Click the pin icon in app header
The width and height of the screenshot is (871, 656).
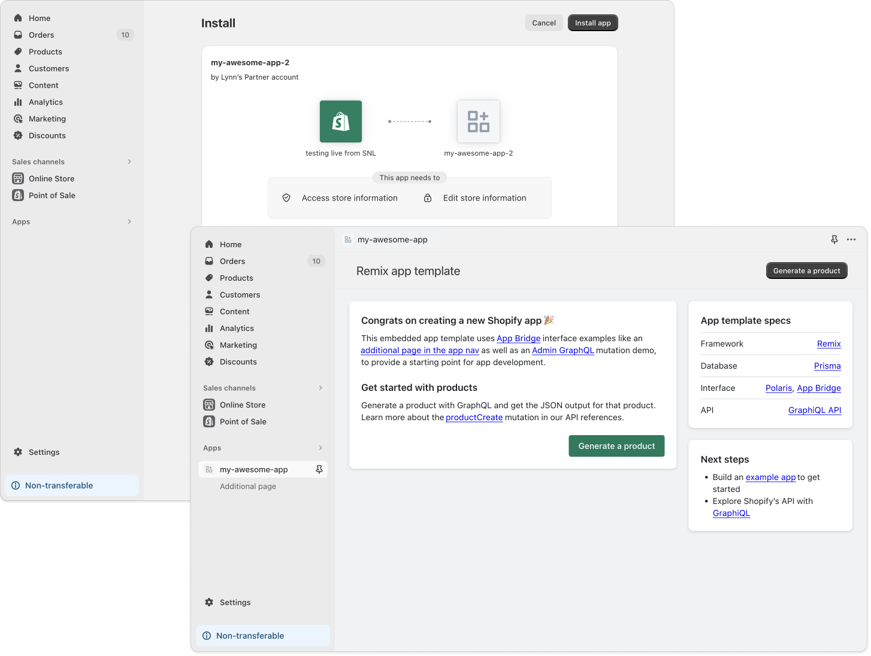[834, 239]
